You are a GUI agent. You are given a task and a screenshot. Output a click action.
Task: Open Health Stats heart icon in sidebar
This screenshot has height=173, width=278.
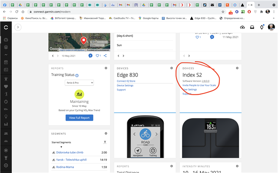click(6, 86)
